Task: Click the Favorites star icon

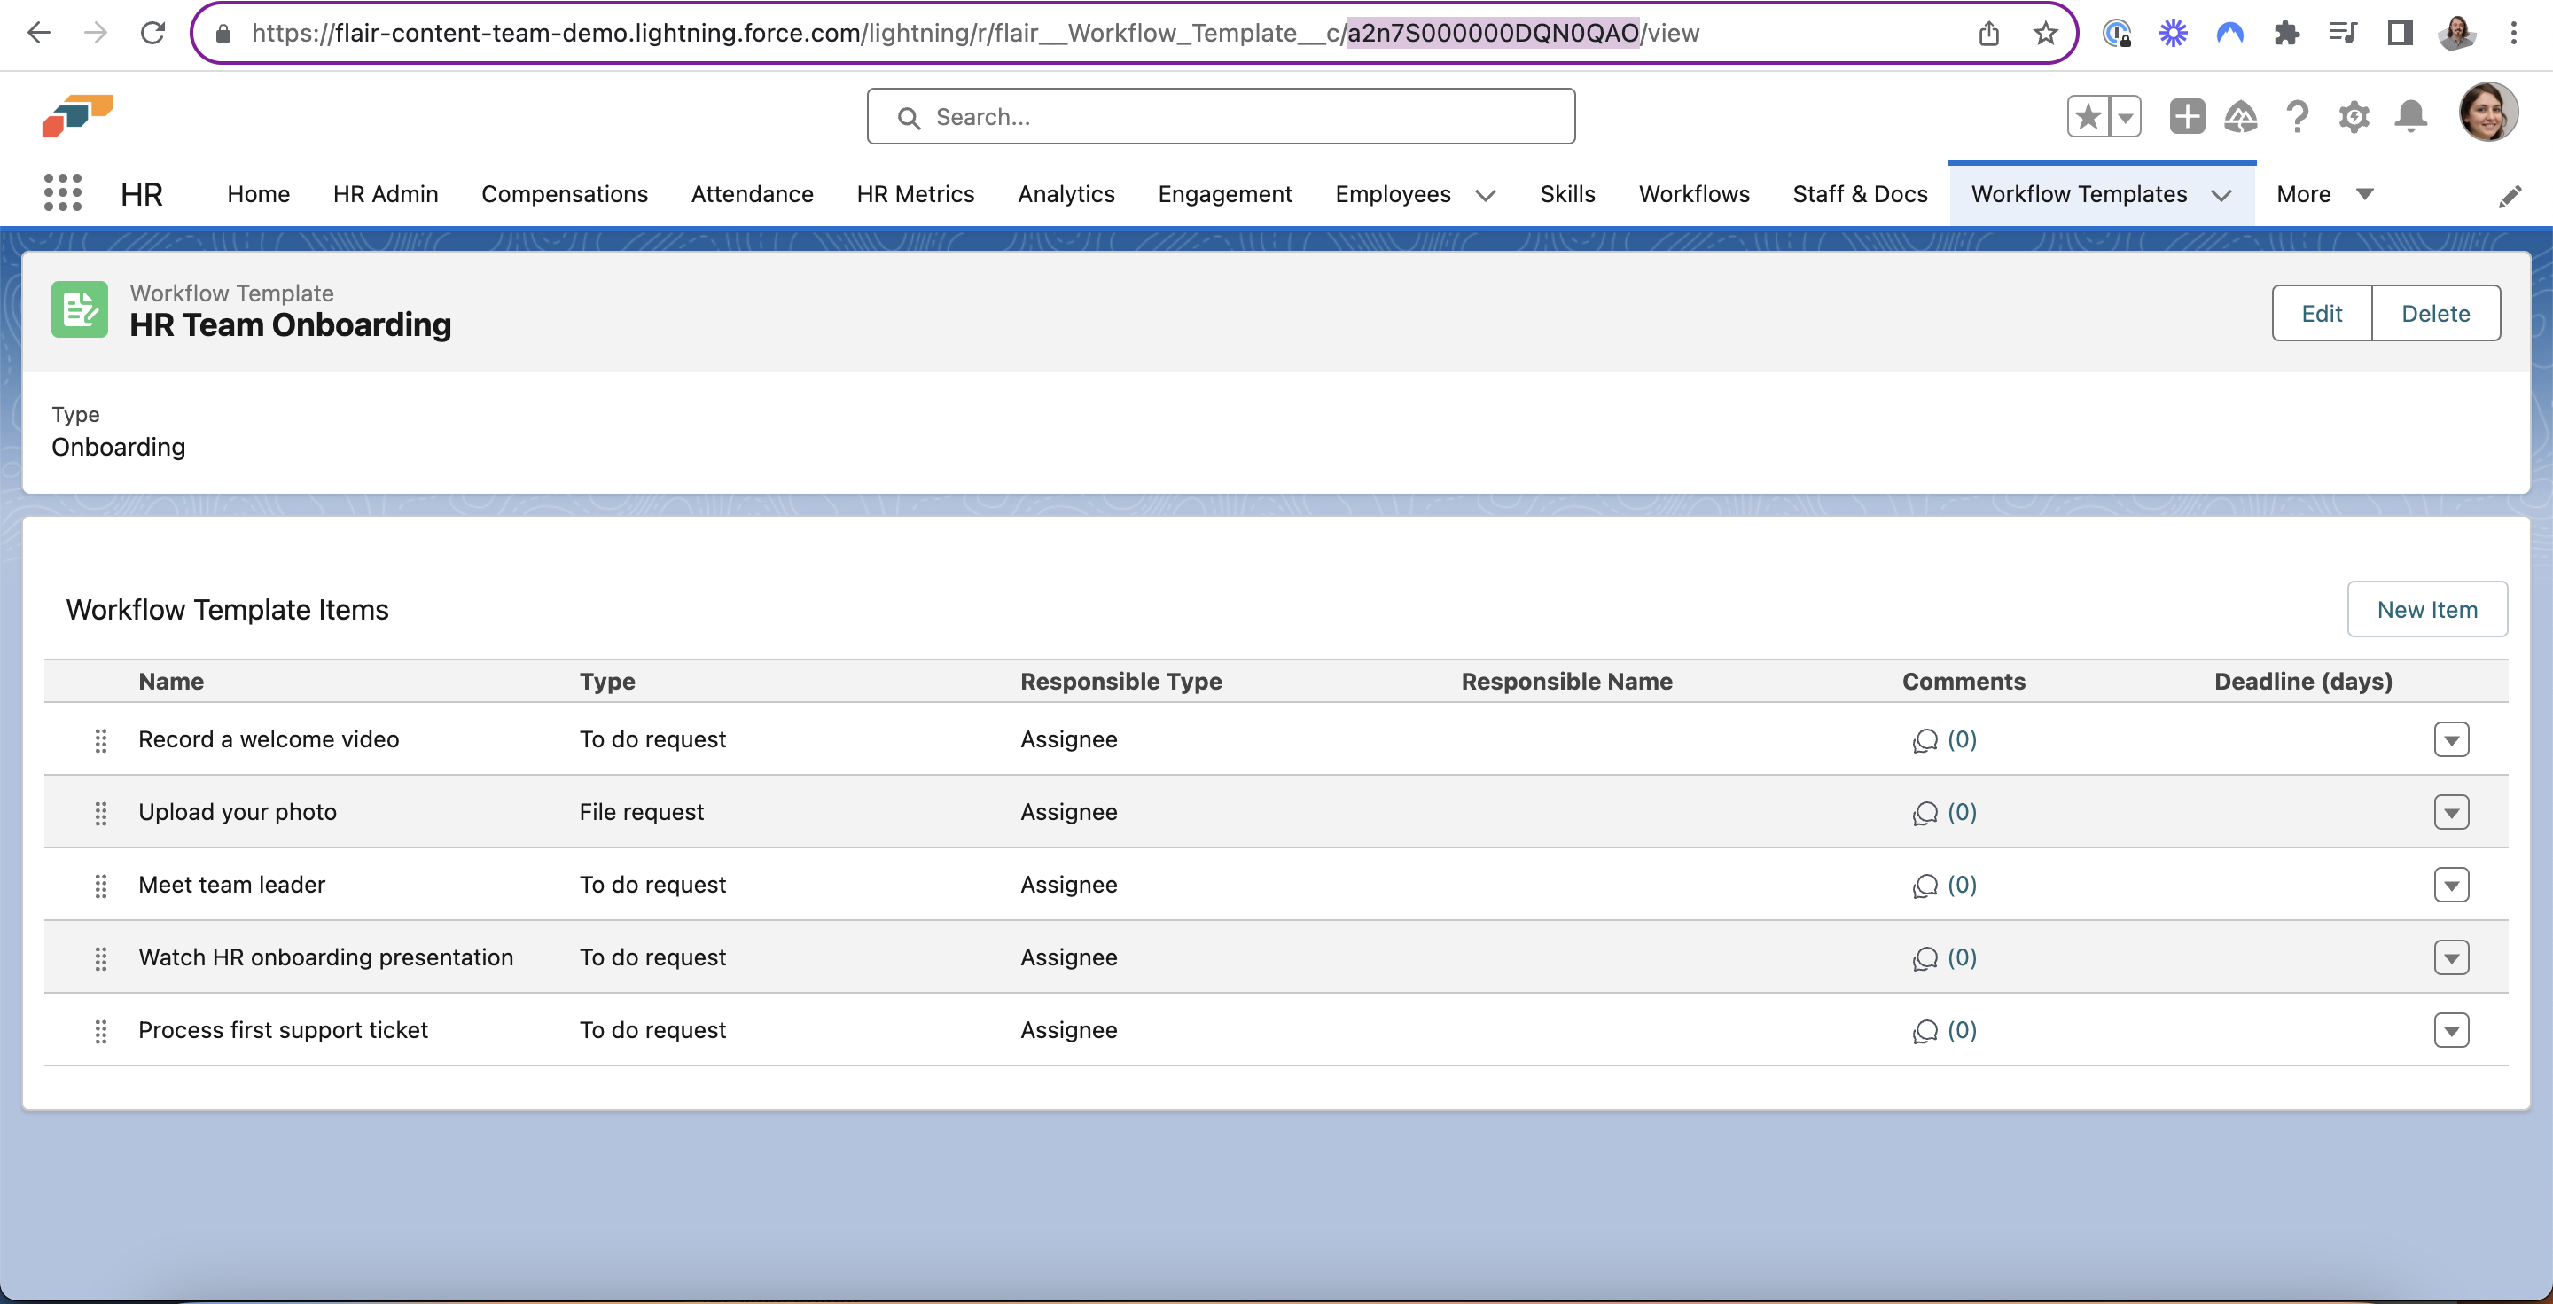Action: (2088, 117)
